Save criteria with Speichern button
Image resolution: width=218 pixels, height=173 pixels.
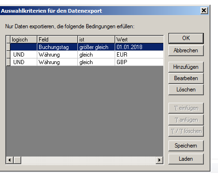point(186,146)
